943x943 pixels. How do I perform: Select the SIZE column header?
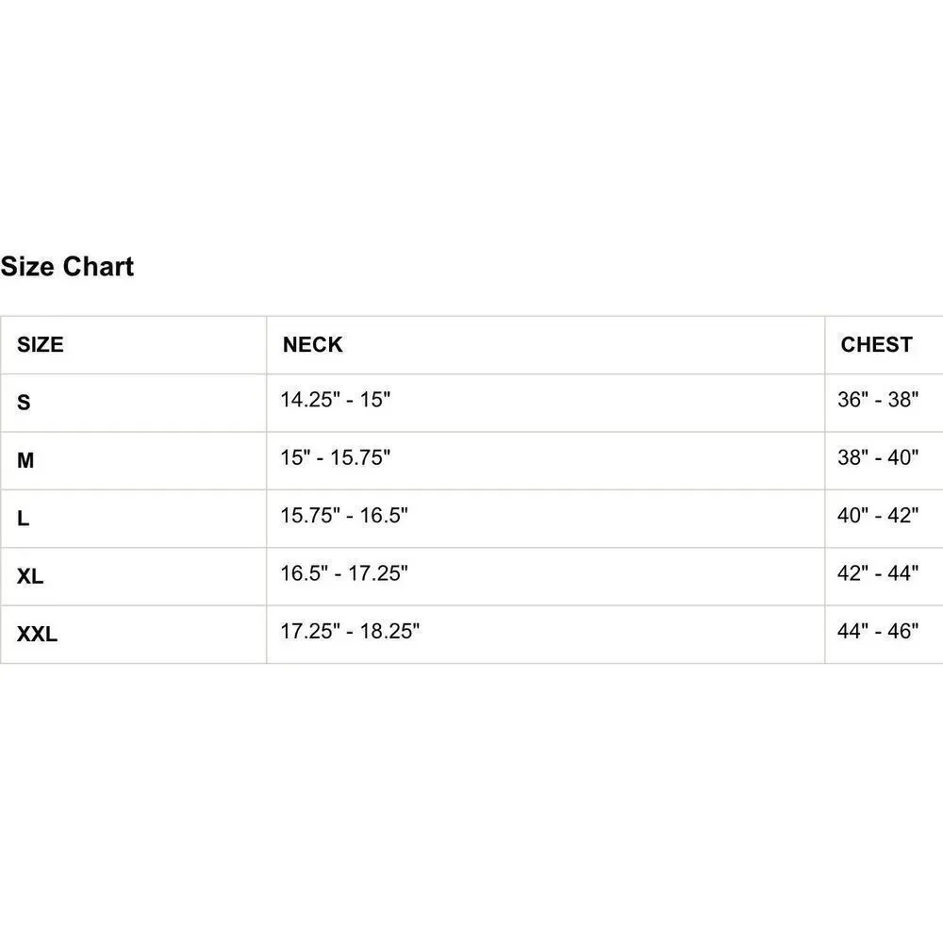click(x=41, y=344)
